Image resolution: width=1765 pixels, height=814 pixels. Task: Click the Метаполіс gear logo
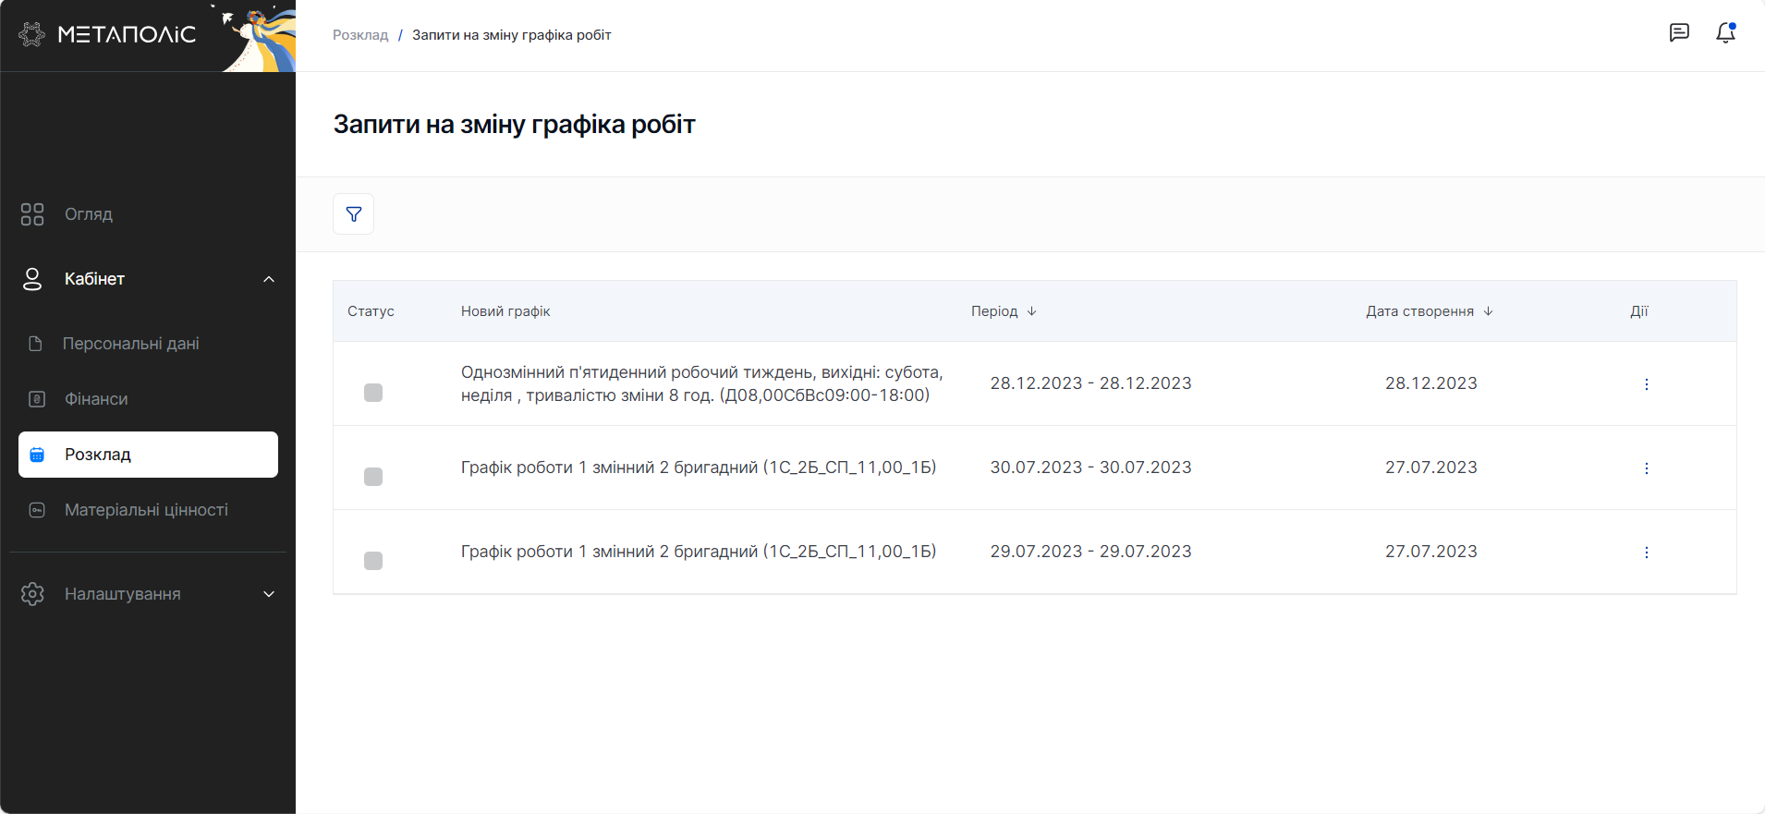click(x=31, y=34)
